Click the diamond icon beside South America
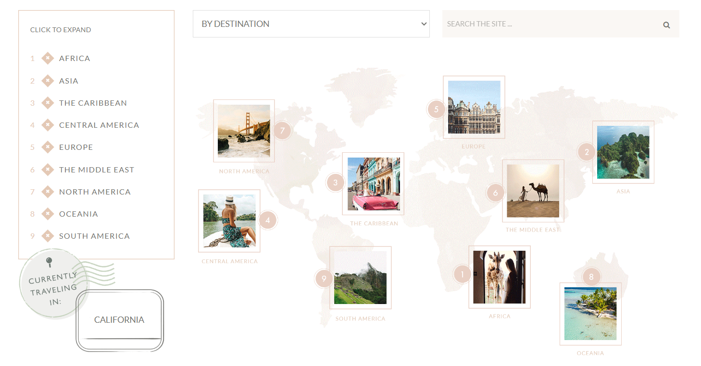701x366 pixels. (x=47, y=236)
